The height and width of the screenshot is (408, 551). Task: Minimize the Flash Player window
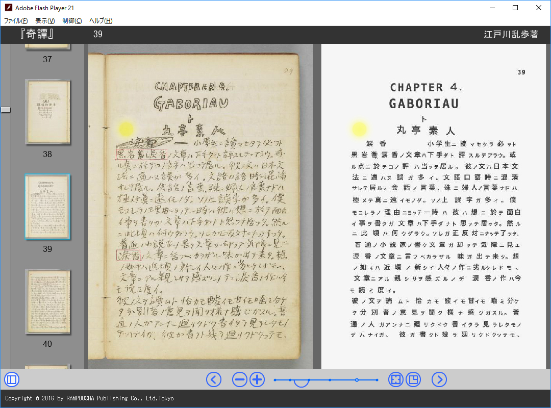click(x=492, y=8)
